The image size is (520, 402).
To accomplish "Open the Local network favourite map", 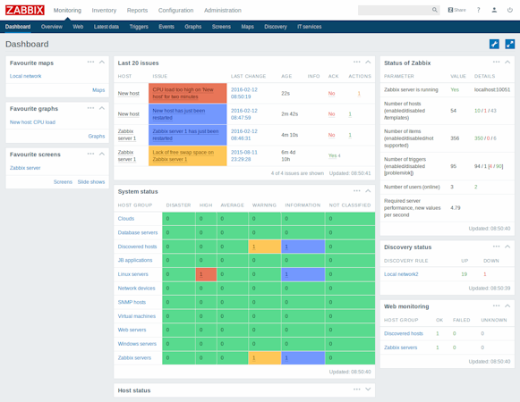I will point(26,76).
